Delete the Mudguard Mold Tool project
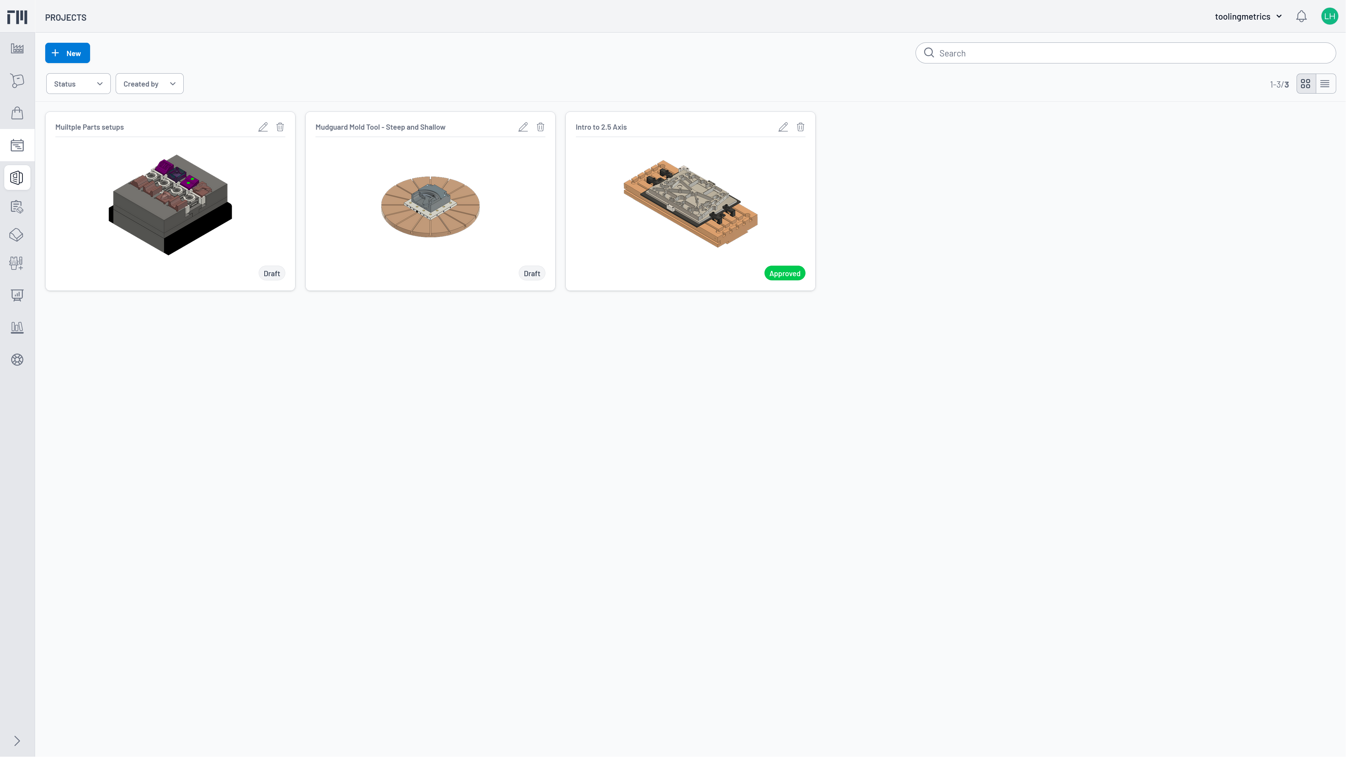The width and height of the screenshot is (1346, 757). click(540, 127)
